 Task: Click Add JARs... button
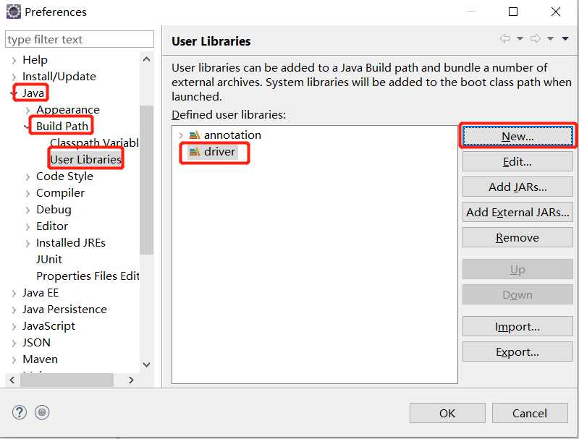(x=517, y=187)
